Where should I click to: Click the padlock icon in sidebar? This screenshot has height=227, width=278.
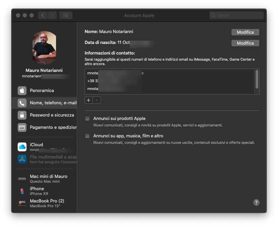click(22, 115)
